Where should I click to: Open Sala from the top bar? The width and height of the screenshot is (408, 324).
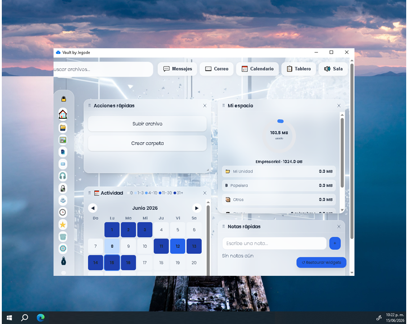click(x=333, y=69)
